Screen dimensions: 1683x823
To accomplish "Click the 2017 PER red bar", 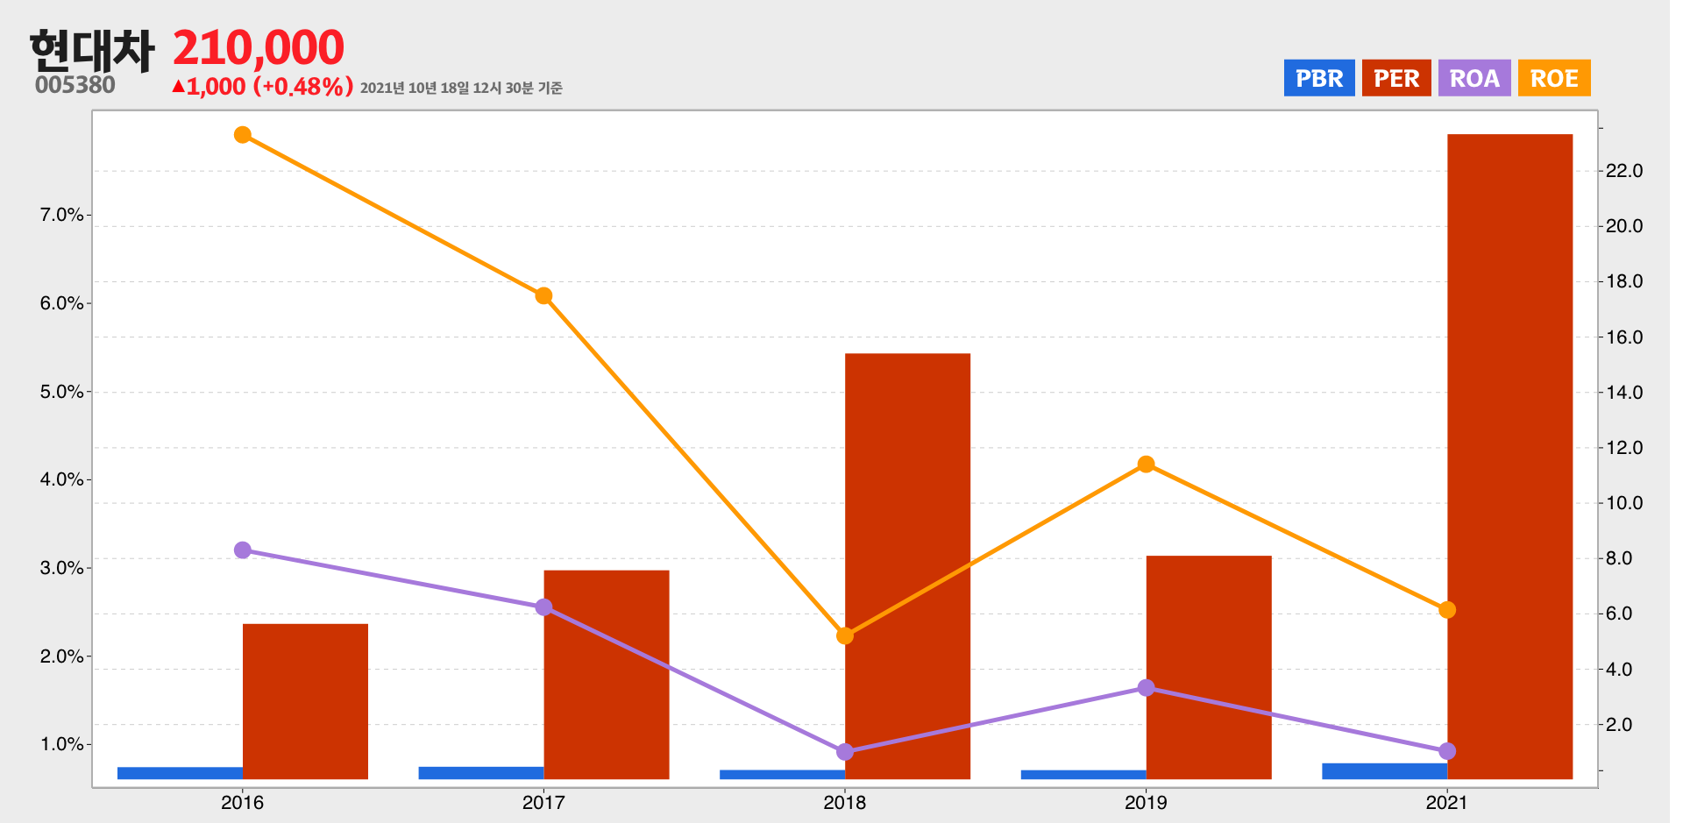I will point(607,675).
